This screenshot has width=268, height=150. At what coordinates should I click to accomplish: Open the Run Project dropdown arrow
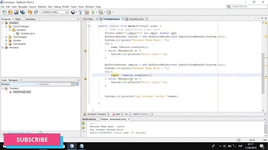pyautogui.click(x=97, y=12)
